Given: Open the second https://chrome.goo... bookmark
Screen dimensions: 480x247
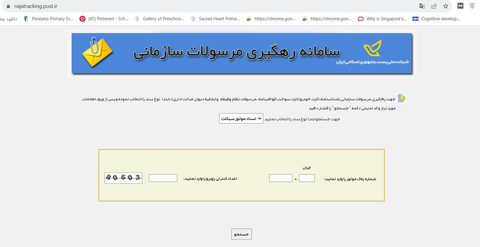Looking at the screenshot, I should pyautogui.click(x=327, y=19).
